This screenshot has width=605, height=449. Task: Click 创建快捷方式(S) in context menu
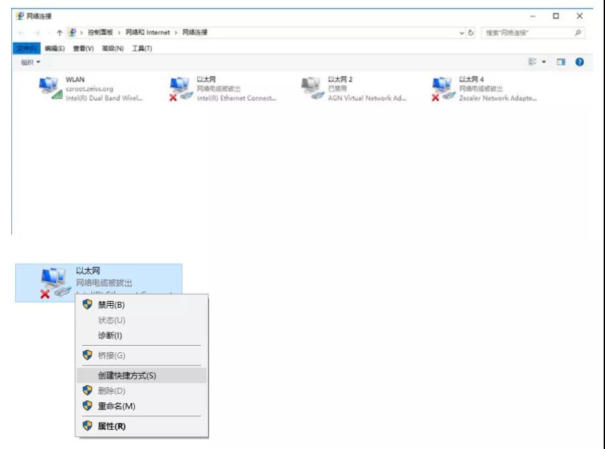[x=127, y=375]
